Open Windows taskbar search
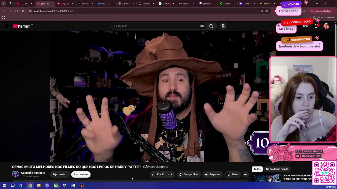This screenshot has height=189, width=337. tap(13, 186)
